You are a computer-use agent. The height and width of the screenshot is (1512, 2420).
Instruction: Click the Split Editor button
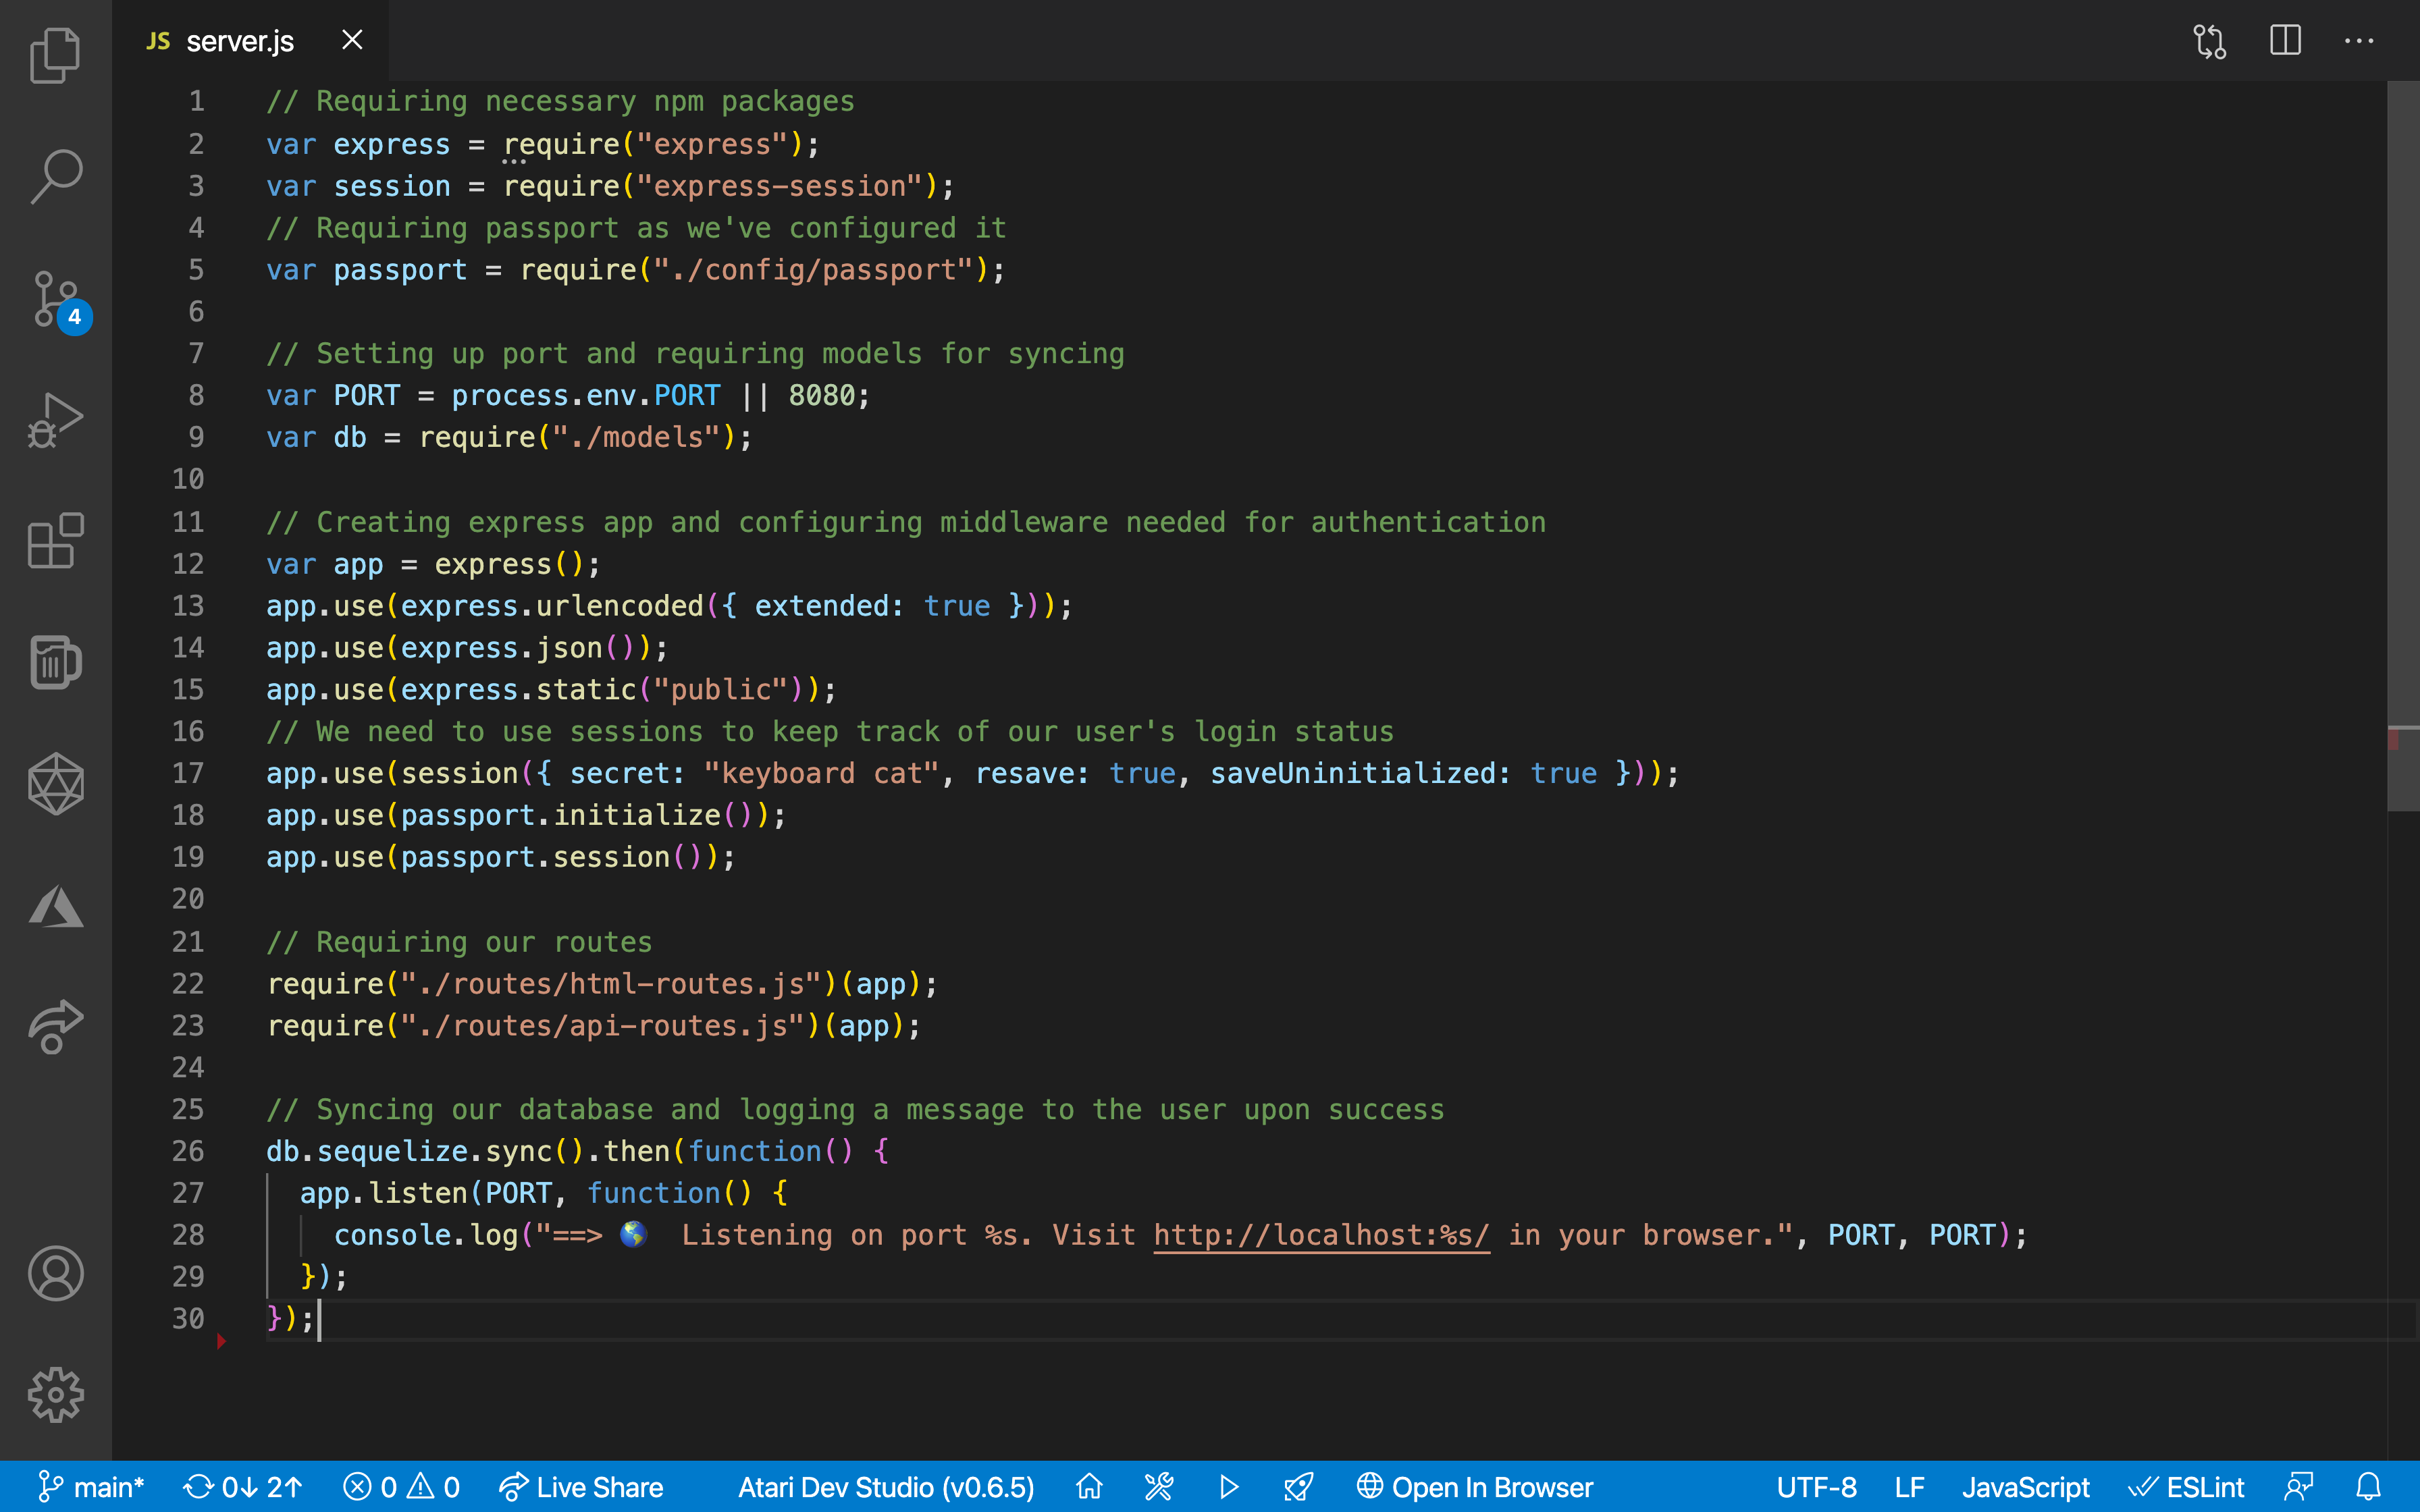[2284, 38]
